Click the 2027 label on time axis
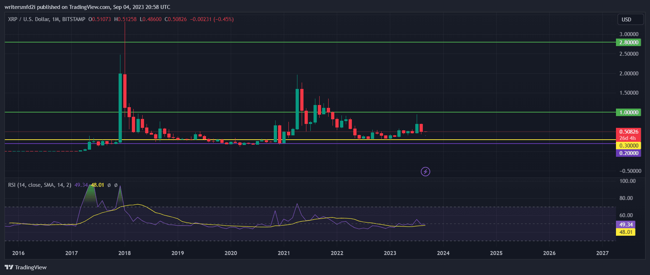The image size is (650, 275). pyautogui.click(x=602, y=253)
